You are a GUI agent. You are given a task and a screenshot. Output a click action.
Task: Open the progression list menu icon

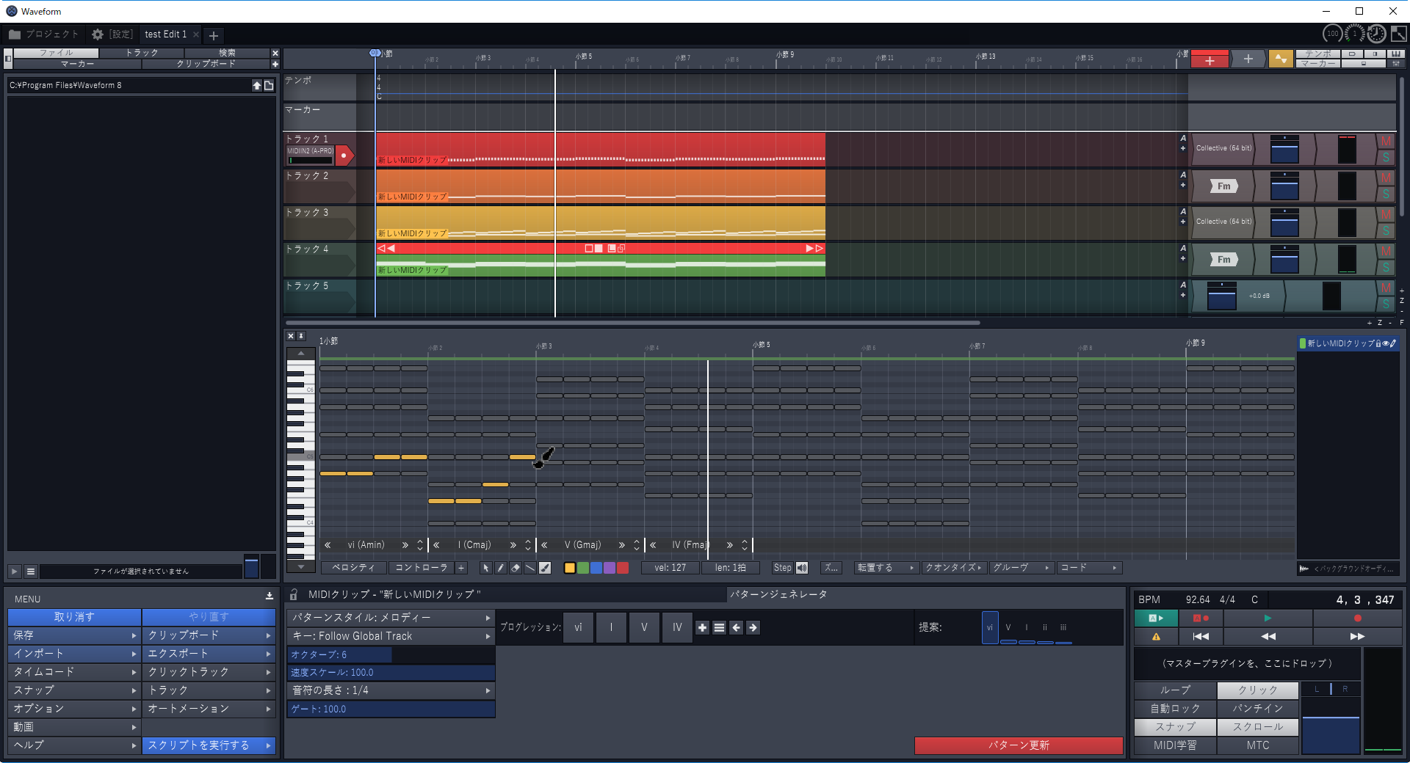pyautogui.click(x=719, y=627)
